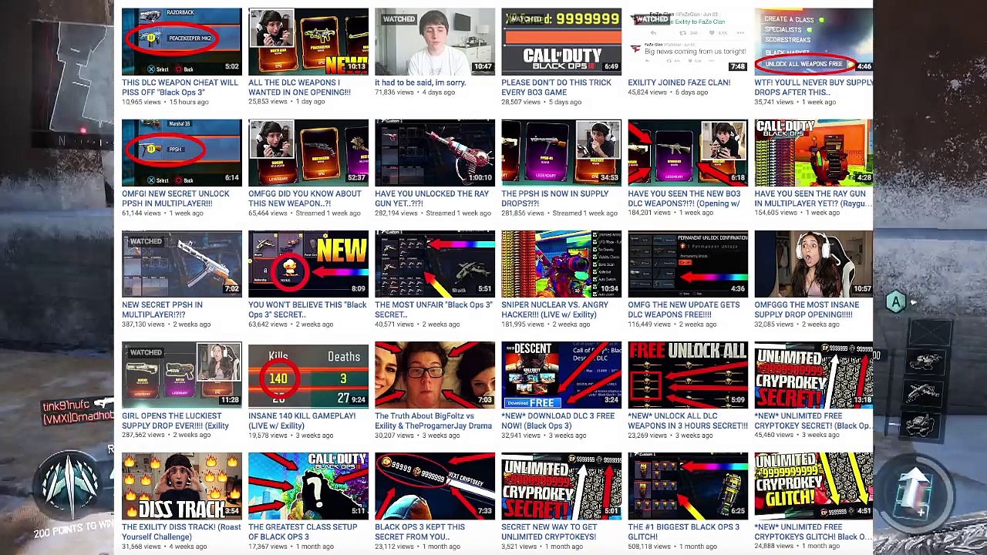Open "UNLIMITED FREE CRYPTOKEYS GLITCH" thumbnail
Viewport: 987px width, 555px height.
coord(814,486)
